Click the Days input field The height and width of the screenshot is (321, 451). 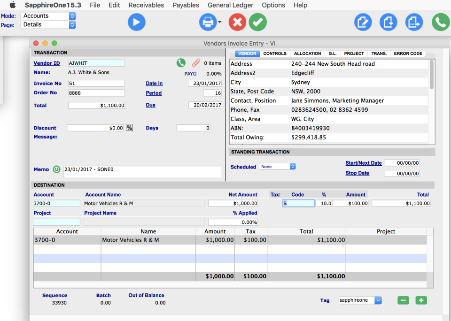click(193, 128)
